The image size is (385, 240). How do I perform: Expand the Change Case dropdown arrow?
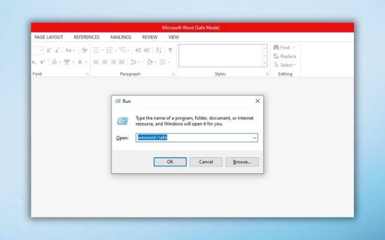[x=74, y=50]
